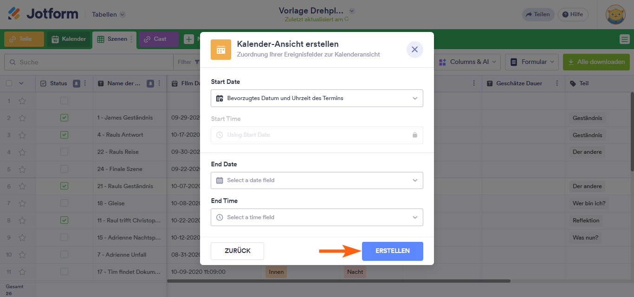Click the ZURÜCK button
Screen dimensions: 634x297
tap(238, 251)
